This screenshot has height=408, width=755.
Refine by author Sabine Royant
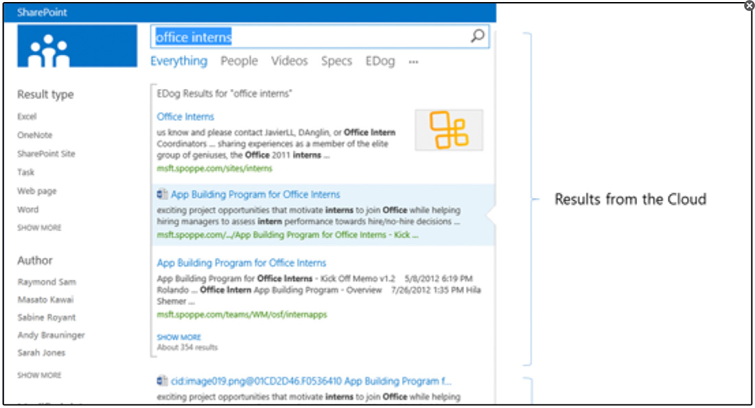click(x=47, y=317)
